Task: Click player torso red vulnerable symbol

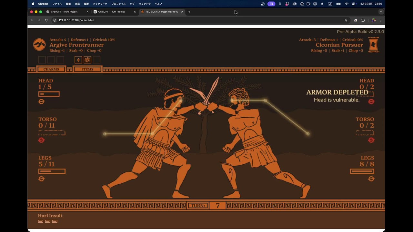Action: coord(41,140)
